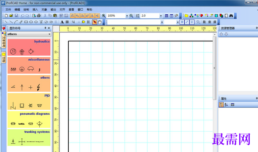Open the binoculars search icon
258x152 pixels.
231,16
